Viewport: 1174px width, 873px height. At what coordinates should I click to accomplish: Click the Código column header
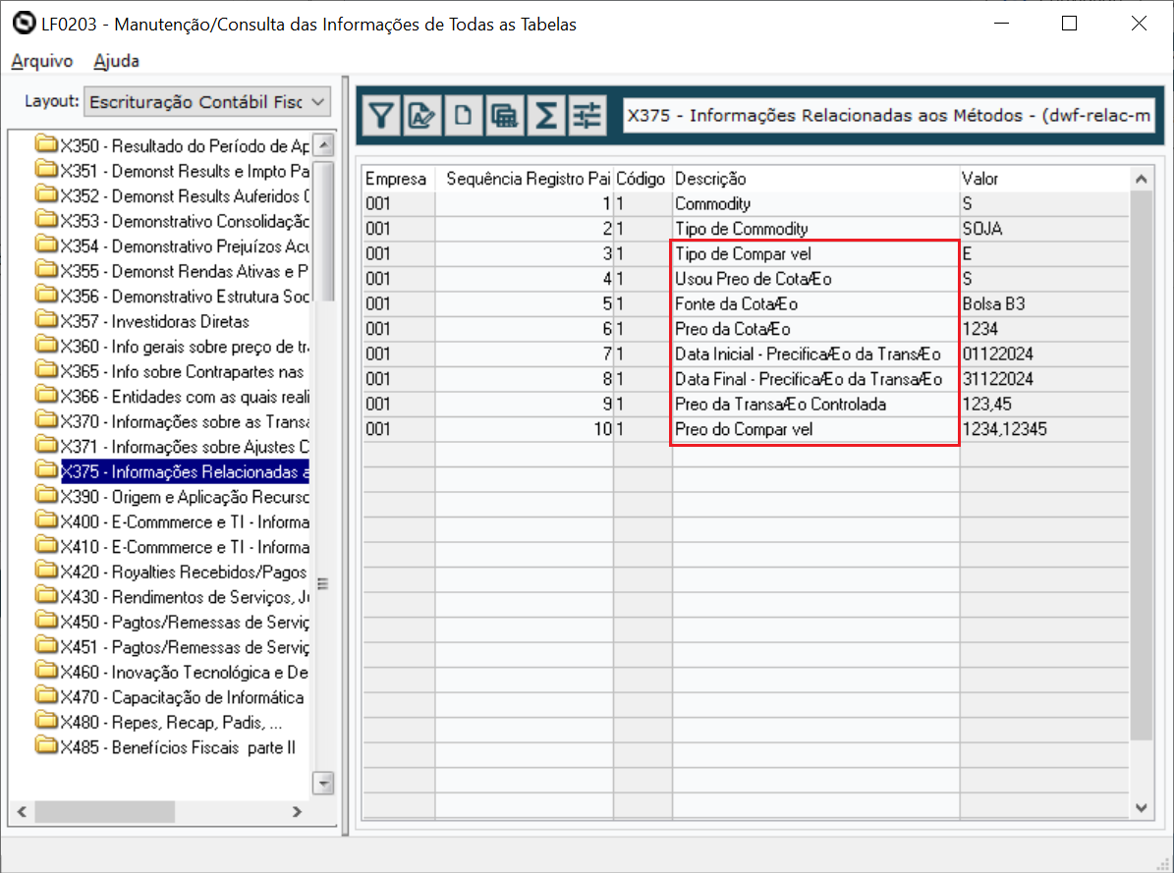tap(643, 179)
